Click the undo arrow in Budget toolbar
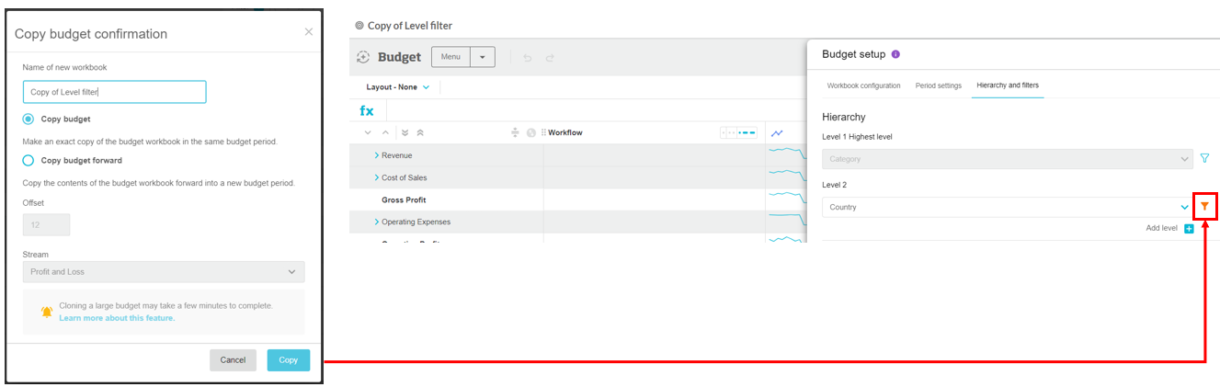 click(x=528, y=58)
